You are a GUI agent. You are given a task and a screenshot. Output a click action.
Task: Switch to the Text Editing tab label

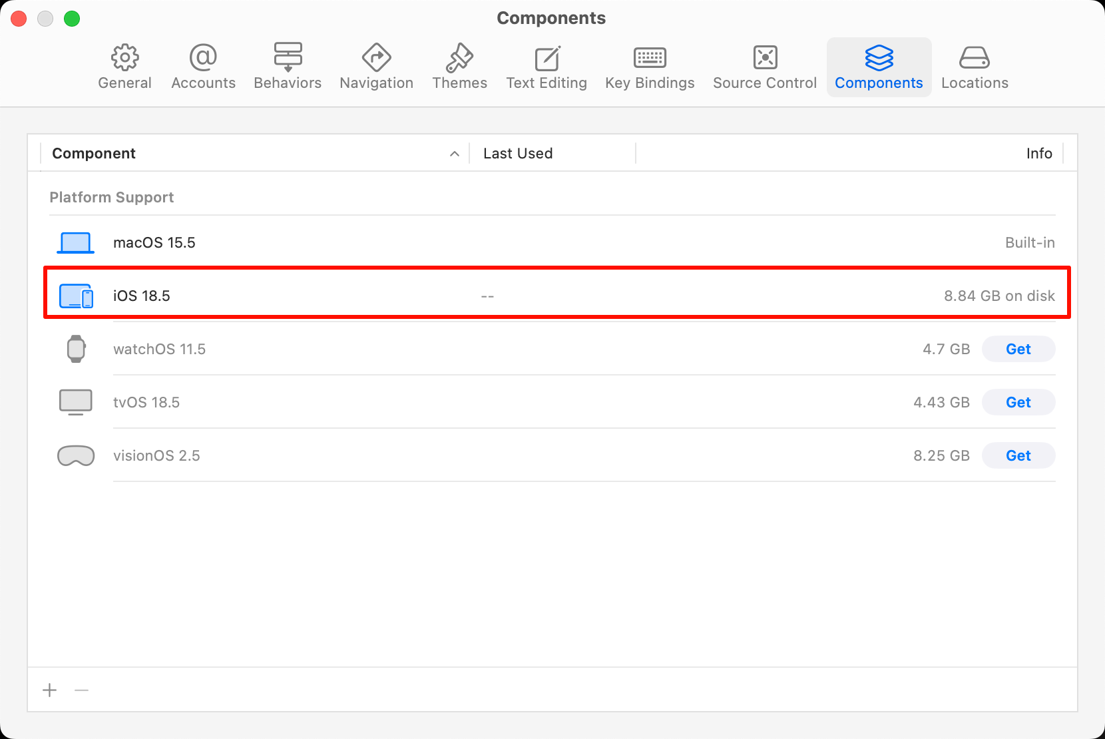click(x=547, y=83)
